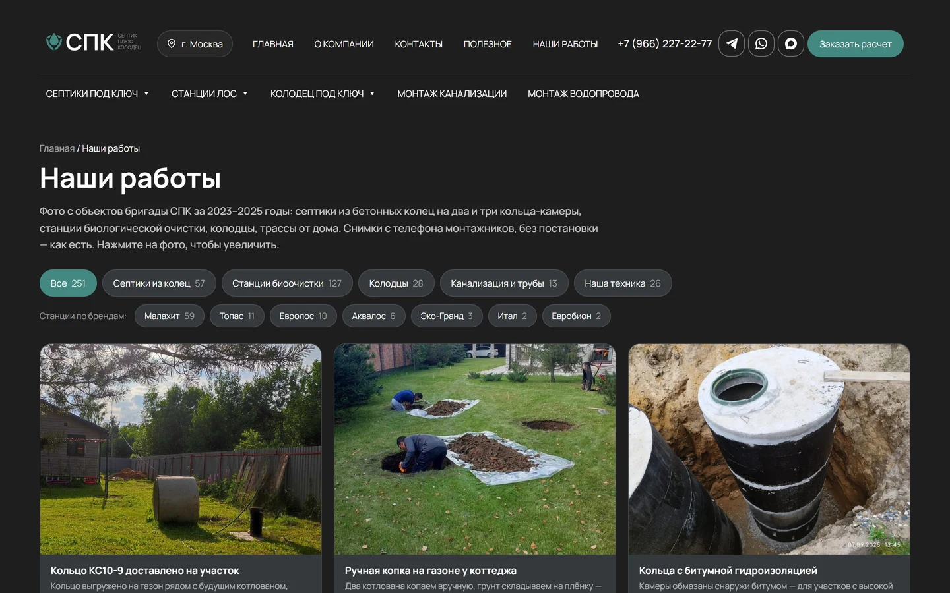Click the Заказать расчет button

pos(856,43)
